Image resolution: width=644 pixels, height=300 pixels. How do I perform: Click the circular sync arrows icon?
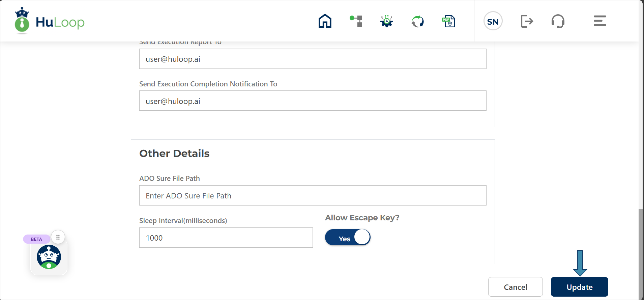click(417, 21)
